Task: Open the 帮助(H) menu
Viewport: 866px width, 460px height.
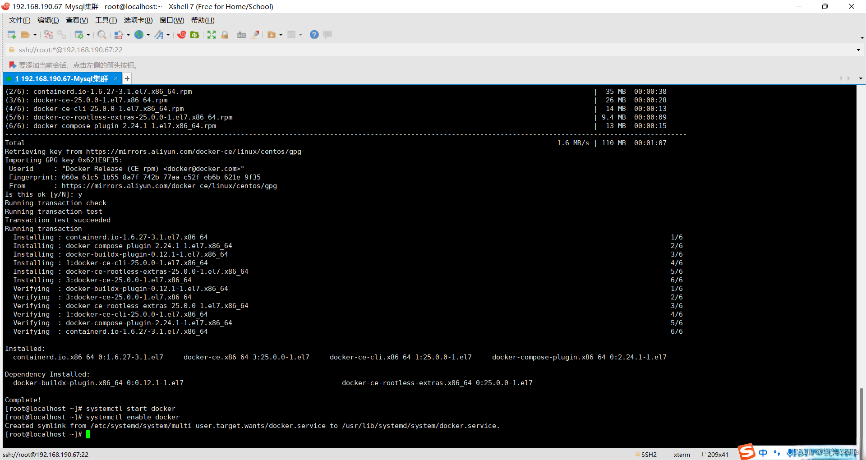Action: [x=203, y=20]
